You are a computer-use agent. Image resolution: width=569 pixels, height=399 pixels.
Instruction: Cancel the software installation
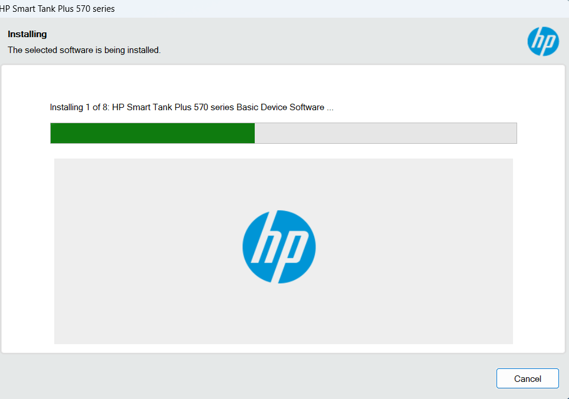pos(527,378)
